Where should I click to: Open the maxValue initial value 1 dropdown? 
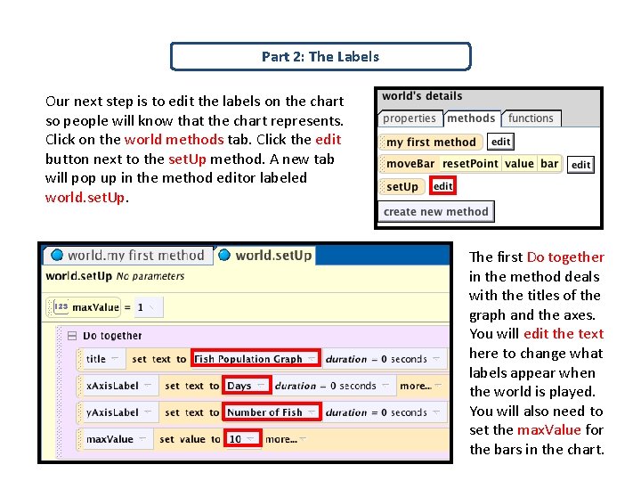[x=149, y=307]
